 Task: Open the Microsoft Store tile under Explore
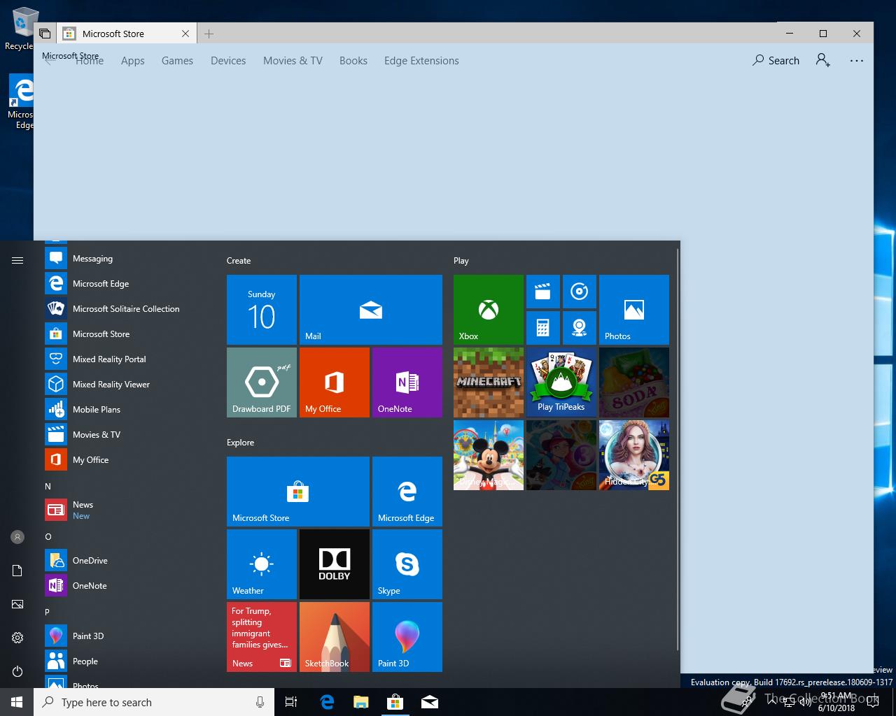tap(298, 491)
